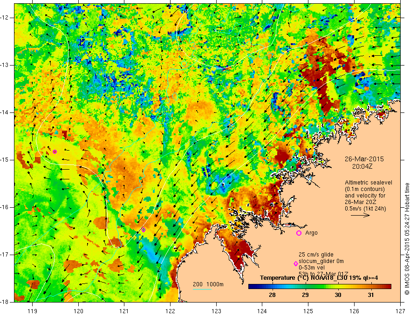The width and height of the screenshot is (410, 316).
Task: Click the '124' longitude axis label
Action: (262, 311)
